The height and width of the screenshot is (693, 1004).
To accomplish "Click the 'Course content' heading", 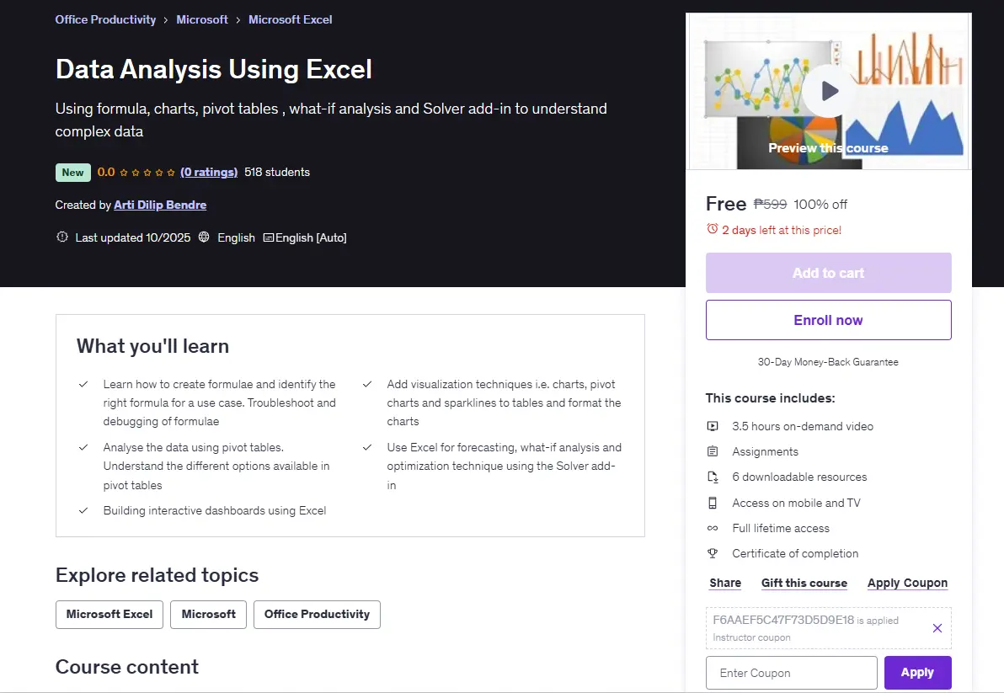I will click(x=127, y=667).
